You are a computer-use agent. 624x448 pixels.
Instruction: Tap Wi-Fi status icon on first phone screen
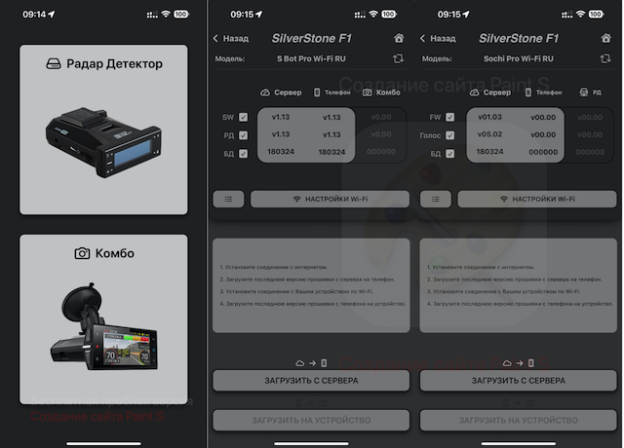pyautogui.click(x=166, y=15)
